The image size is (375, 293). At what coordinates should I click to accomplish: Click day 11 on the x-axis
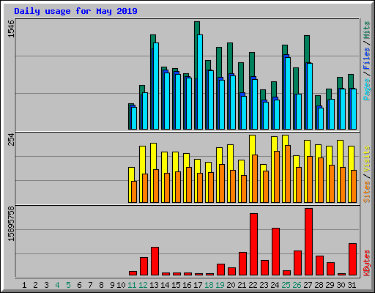click(132, 285)
